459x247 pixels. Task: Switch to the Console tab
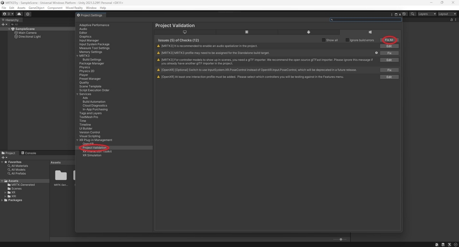pos(28,153)
